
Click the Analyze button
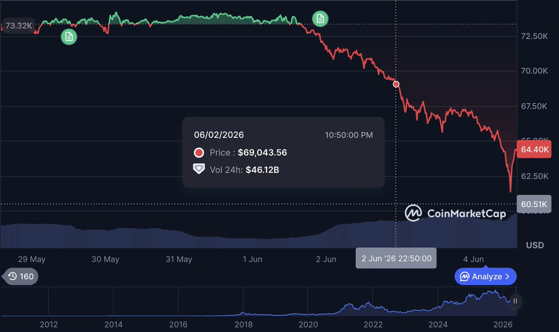click(485, 277)
